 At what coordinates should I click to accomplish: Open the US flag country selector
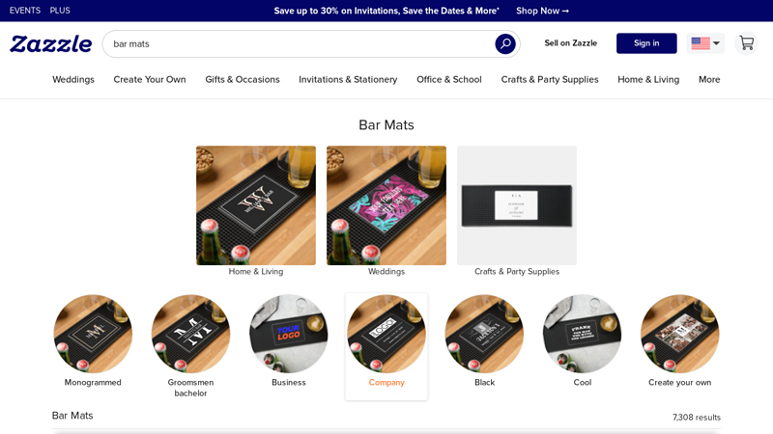pyautogui.click(x=705, y=43)
